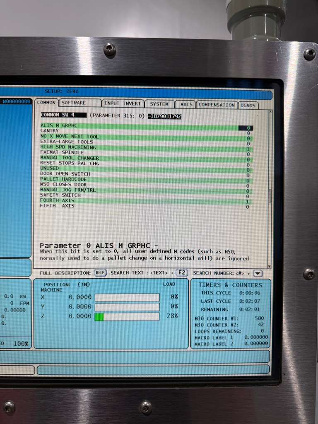Select the M30 COUNTER #1 value
Viewport: 318px width, 424px height.
(x=259, y=319)
